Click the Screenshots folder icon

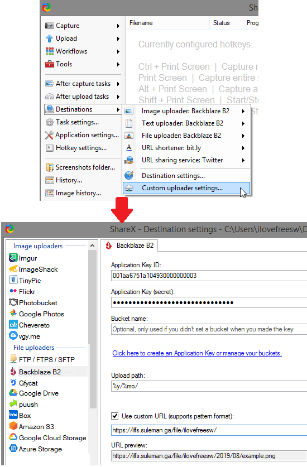[x=50, y=167]
